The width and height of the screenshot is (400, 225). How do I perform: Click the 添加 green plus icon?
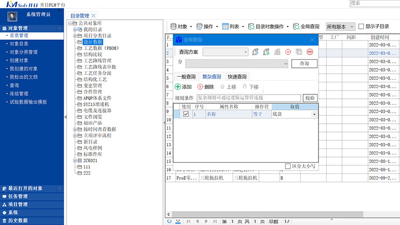point(178,87)
